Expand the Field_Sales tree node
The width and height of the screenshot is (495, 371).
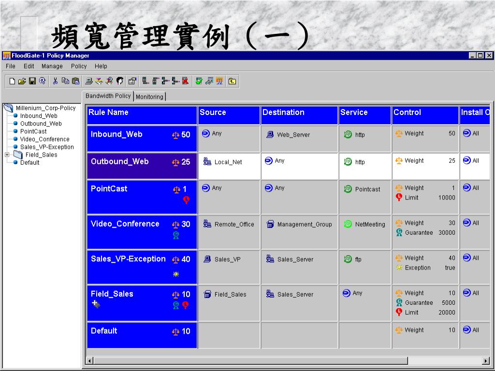click(x=7, y=155)
